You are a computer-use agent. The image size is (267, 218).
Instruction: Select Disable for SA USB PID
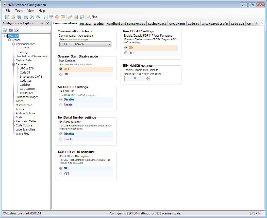click(61, 99)
